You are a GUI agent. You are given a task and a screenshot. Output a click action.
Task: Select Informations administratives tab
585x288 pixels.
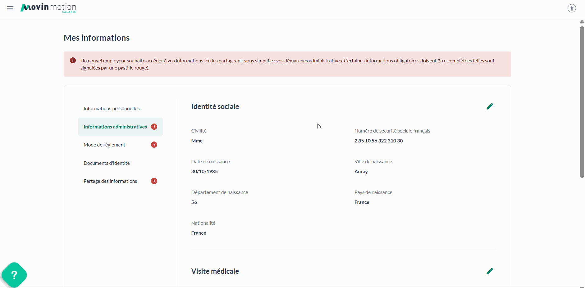115,127
